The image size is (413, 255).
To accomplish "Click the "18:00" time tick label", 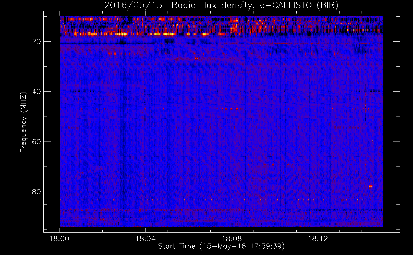I will click(59, 239).
